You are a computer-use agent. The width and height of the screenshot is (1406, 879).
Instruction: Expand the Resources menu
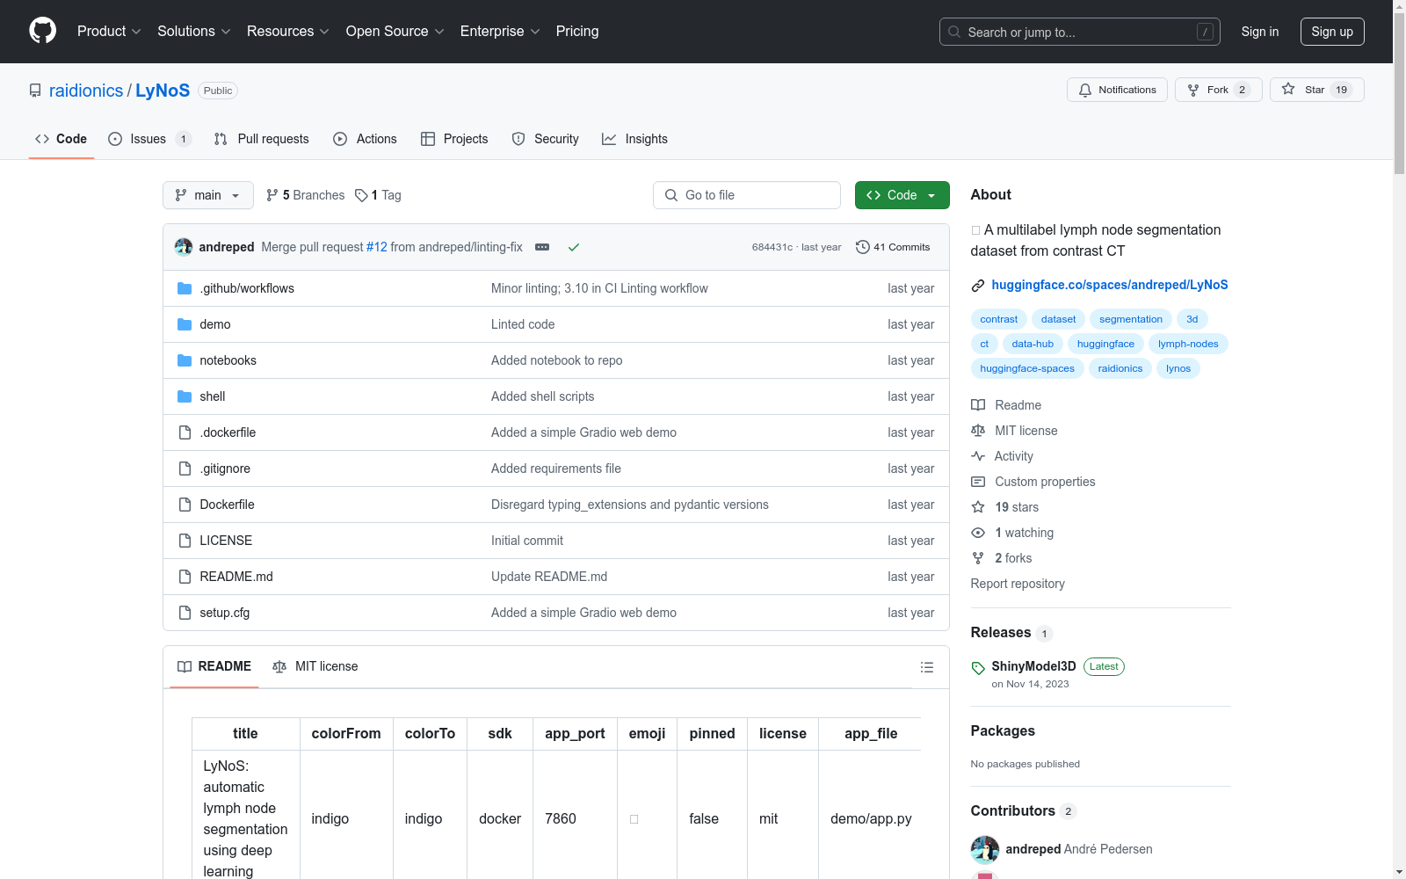click(288, 32)
